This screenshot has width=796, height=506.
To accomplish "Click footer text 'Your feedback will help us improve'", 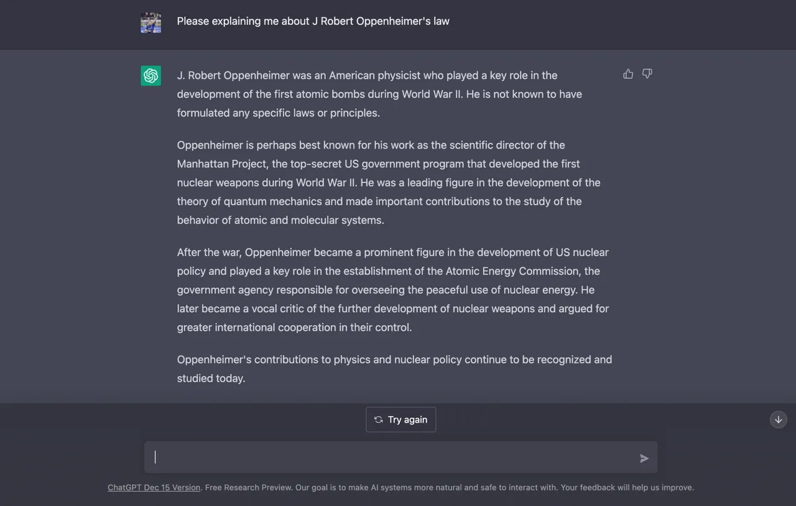I will click(x=626, y=487).
